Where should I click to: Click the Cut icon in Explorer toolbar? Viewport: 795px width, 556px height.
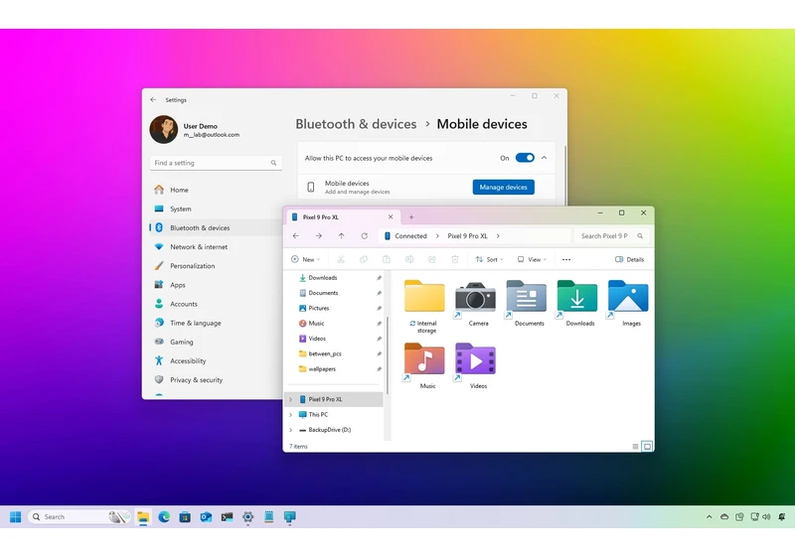pos(341,259)
